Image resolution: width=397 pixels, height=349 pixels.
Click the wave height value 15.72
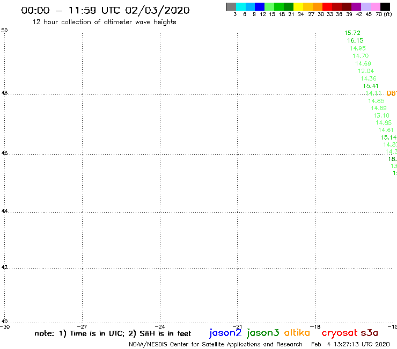click(352, 33)
